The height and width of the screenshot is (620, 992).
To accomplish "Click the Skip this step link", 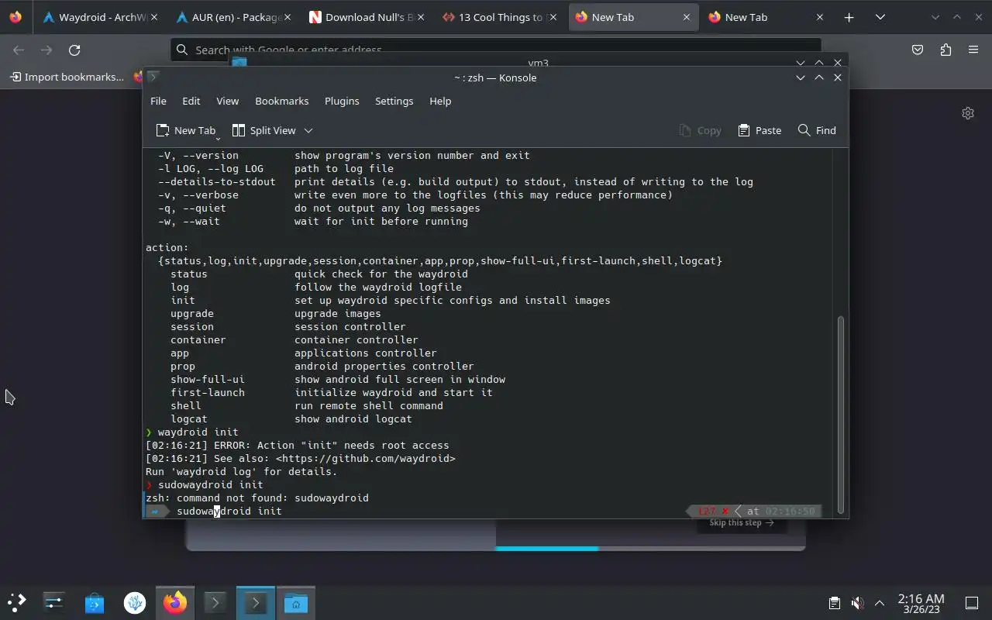I will (742, 522).
